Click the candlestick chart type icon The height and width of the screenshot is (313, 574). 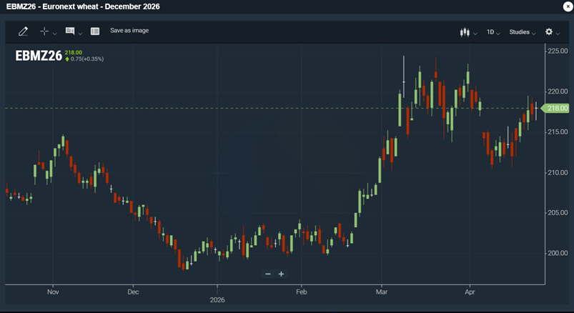coord(465,32)
